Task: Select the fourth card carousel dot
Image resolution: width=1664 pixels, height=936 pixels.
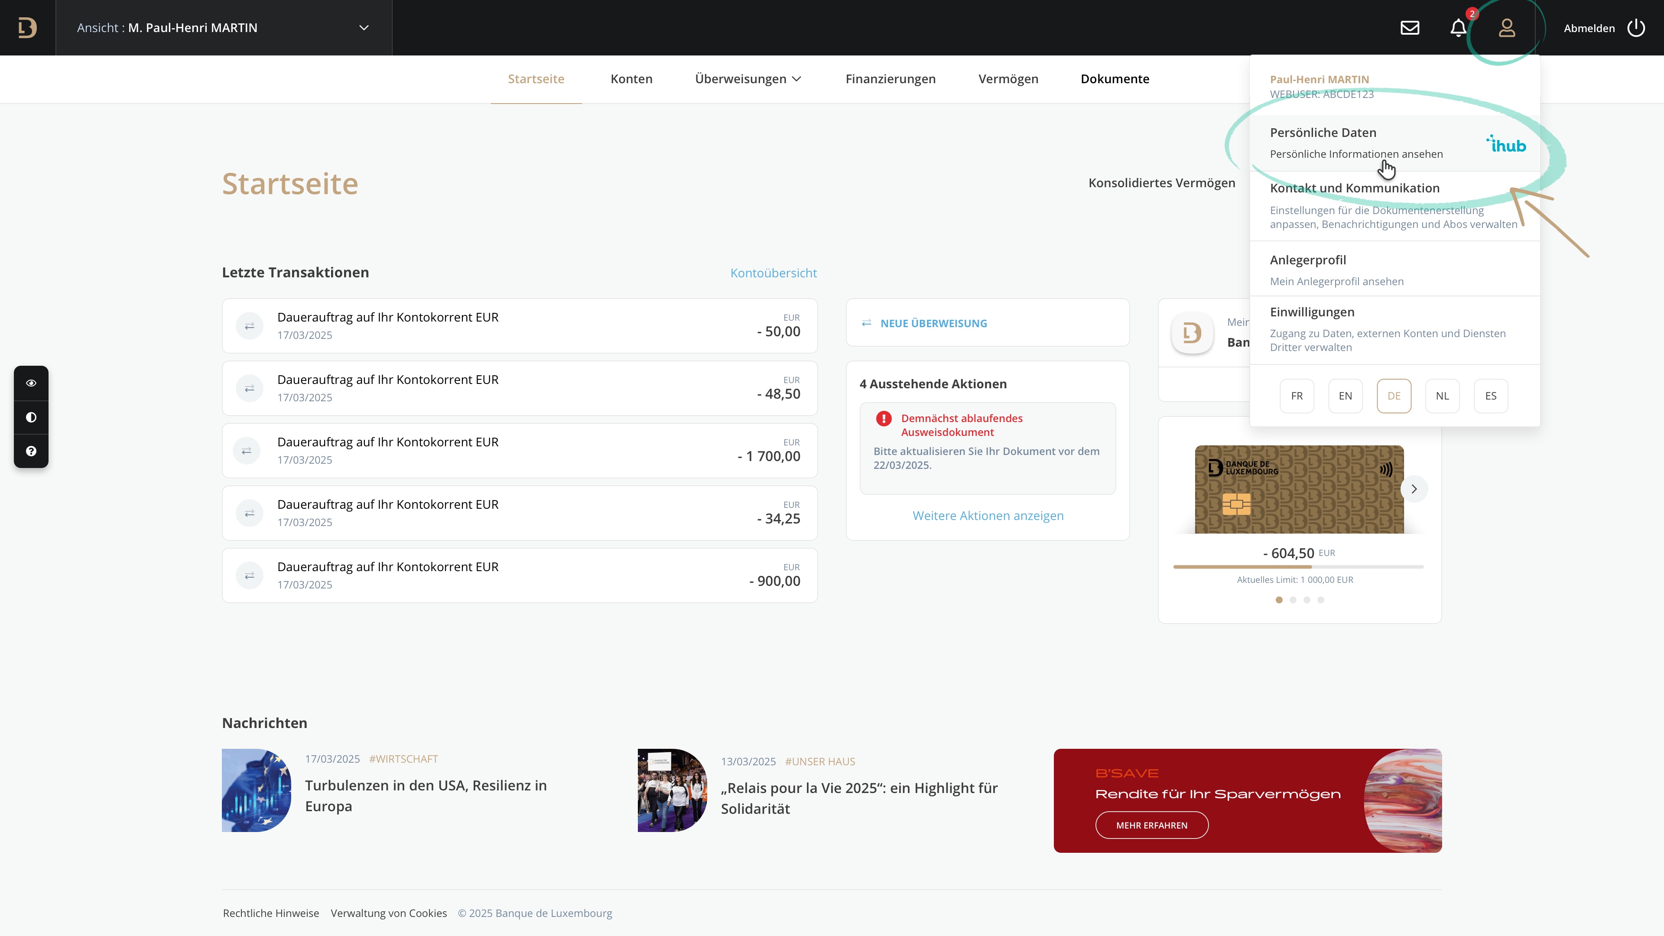Action: point(1320,600)
